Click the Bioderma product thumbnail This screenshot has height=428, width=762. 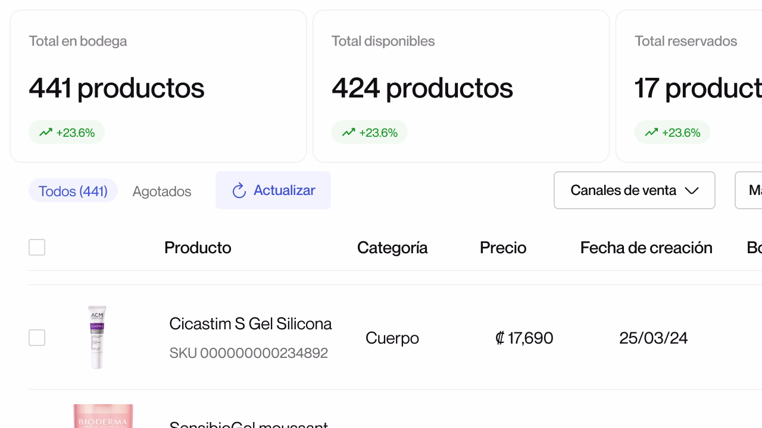103,417
